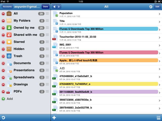The height and width of the screenshot is (121, 162).
Task: Select the yellow-highlighted 4763480972_7a7465ffcf_o file
Action: click(x=106, y=85)
